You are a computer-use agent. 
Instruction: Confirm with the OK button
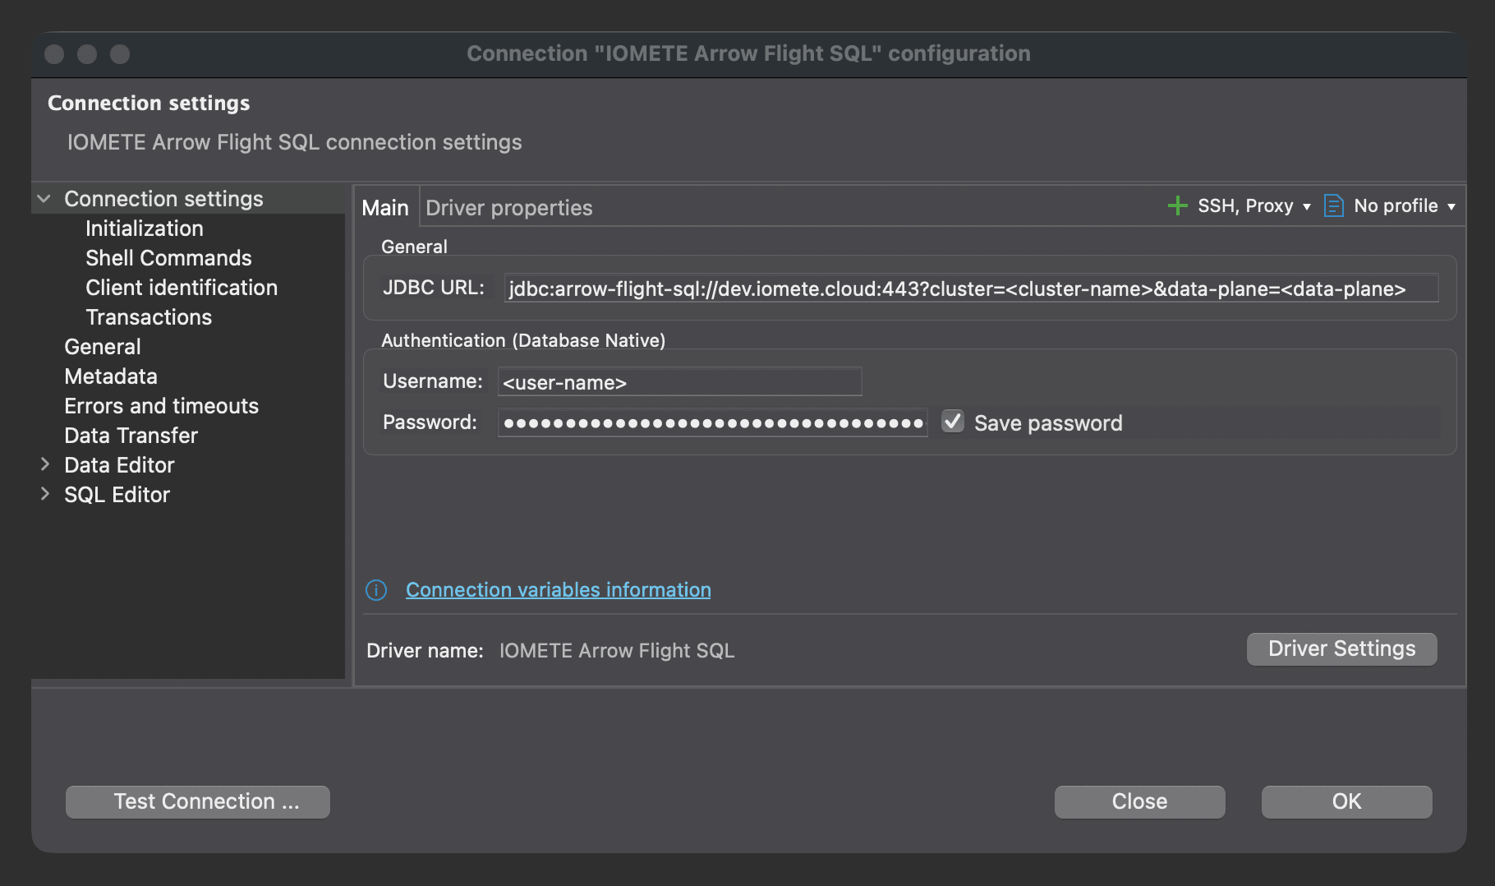pos(1347,801)
